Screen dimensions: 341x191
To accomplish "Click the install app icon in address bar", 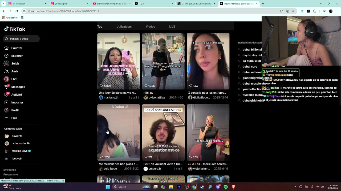I will 282,11.
